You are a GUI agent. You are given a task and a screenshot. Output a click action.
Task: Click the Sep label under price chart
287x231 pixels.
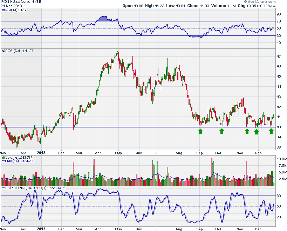[x=199, y=153]
